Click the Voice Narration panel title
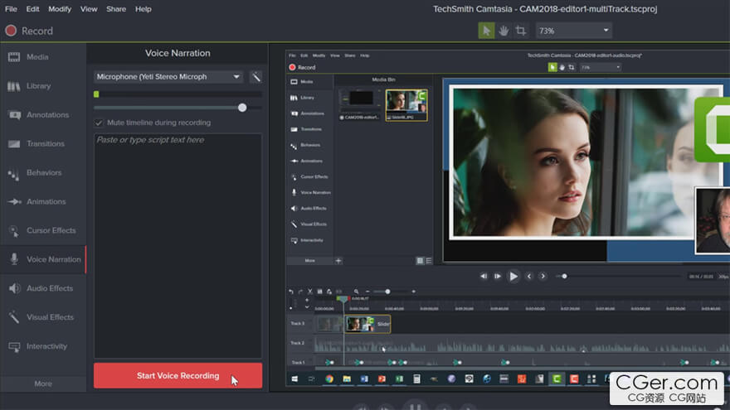730x410 pixels. pyautogui.click(x=178, y=53)
